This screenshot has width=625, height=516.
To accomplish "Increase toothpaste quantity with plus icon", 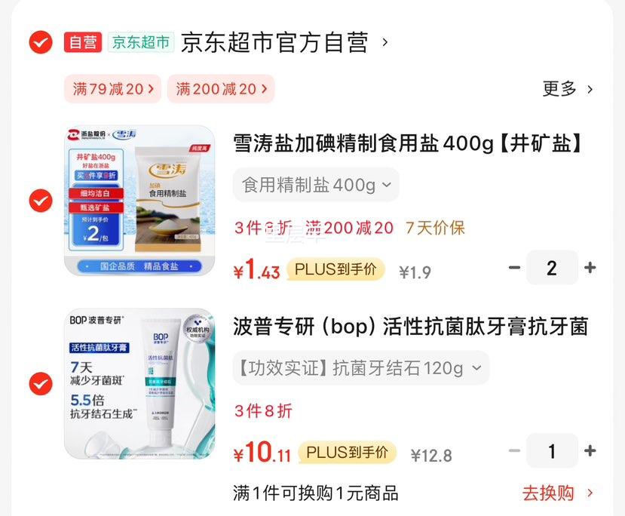I will click(x=590, y=450).
